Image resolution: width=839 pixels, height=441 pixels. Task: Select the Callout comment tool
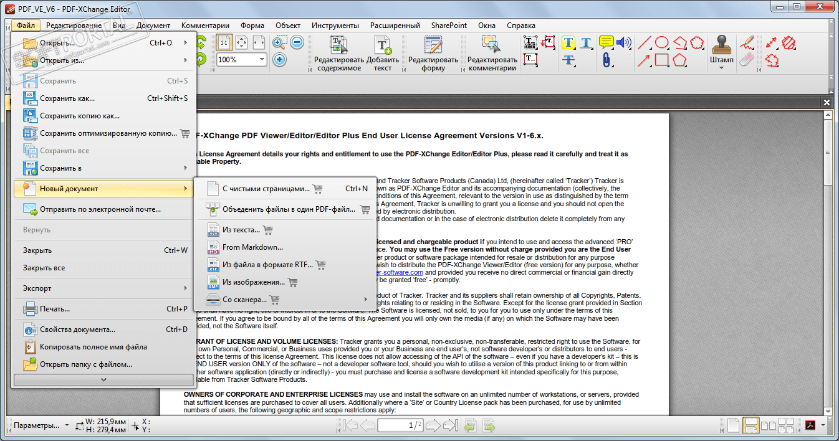click(549, 42)
